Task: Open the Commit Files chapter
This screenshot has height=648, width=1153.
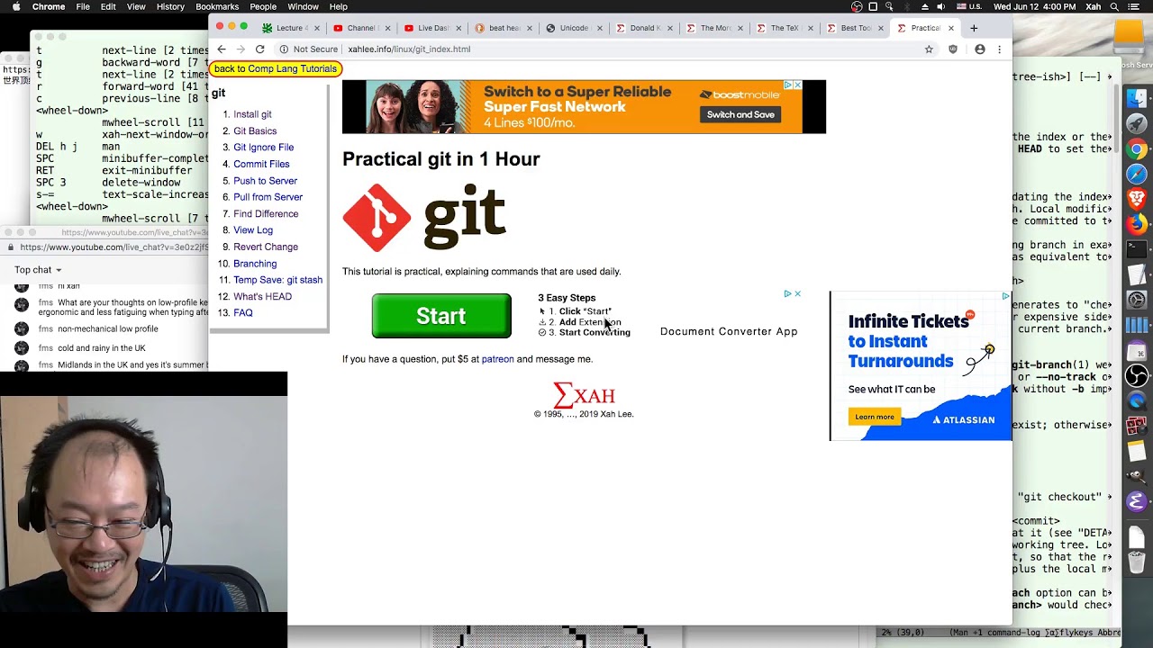Action: click(261, 164)
